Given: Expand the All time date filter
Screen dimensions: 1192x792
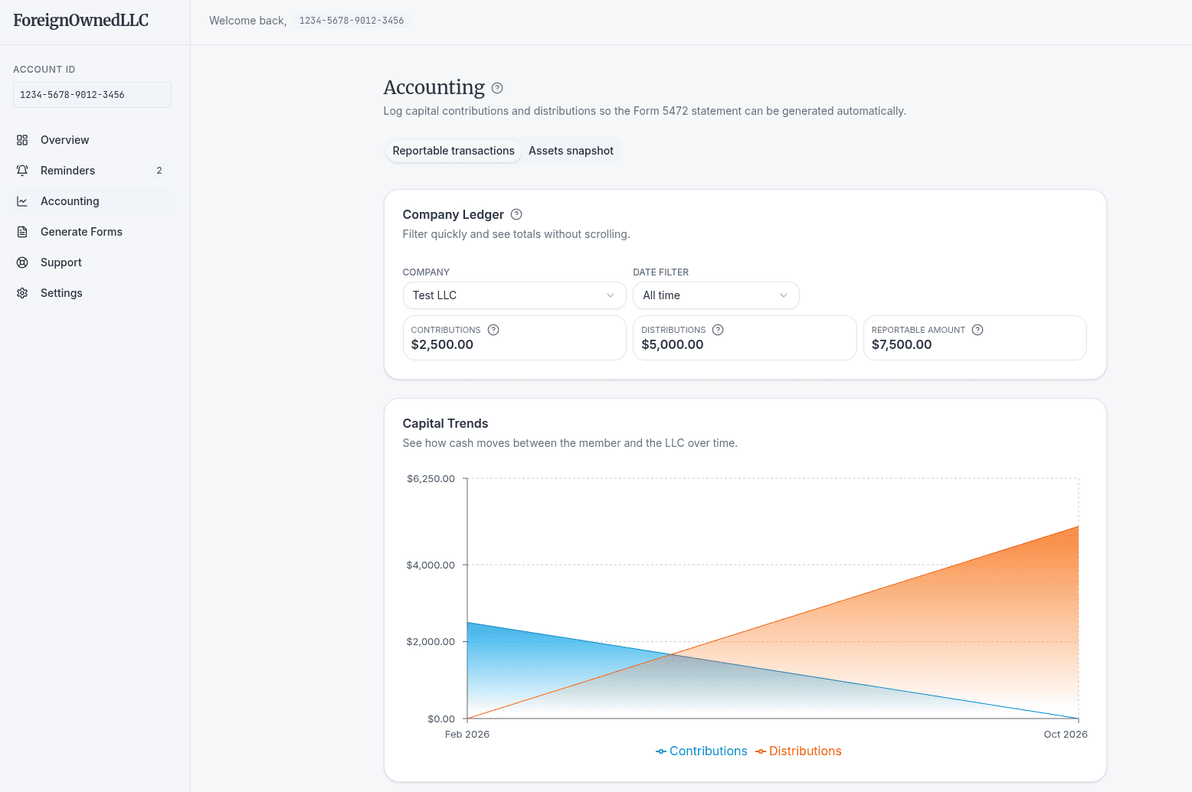Looking at the screenshot, I should click(x=716, y=295).
